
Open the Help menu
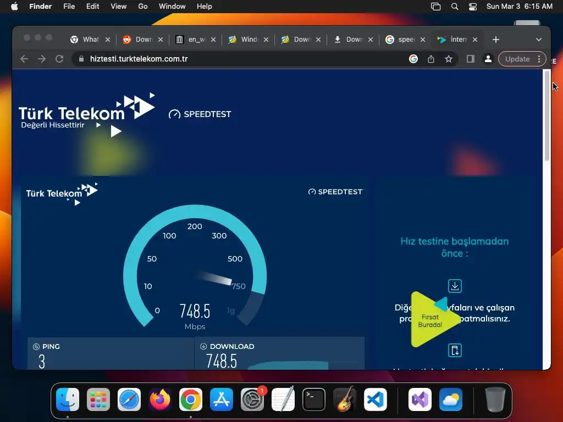point(205,7)
